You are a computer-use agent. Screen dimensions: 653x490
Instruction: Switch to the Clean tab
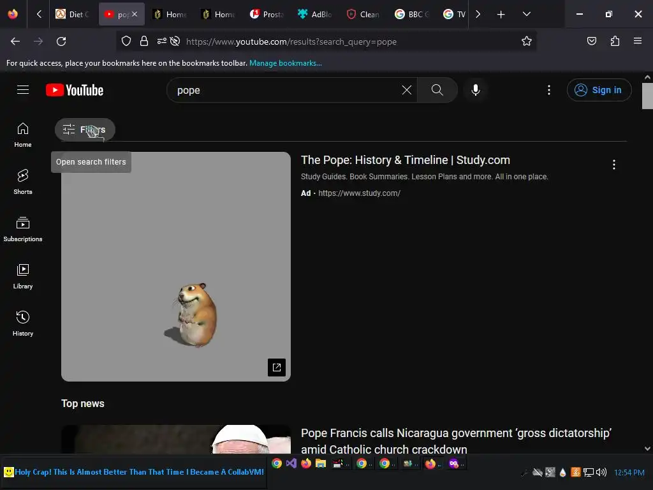point(363,14)
